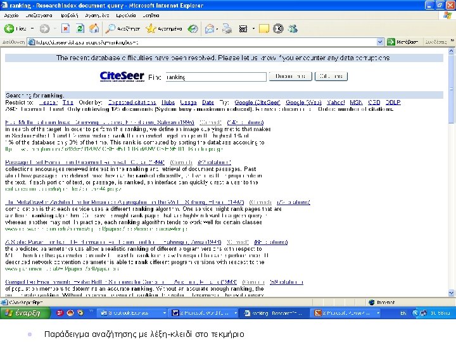Try the Google (Web) link
This screenshot has height=342, width=456.
[303, 103]
